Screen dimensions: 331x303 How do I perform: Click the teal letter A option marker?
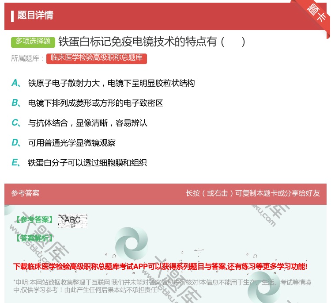[x=16, y=83]
